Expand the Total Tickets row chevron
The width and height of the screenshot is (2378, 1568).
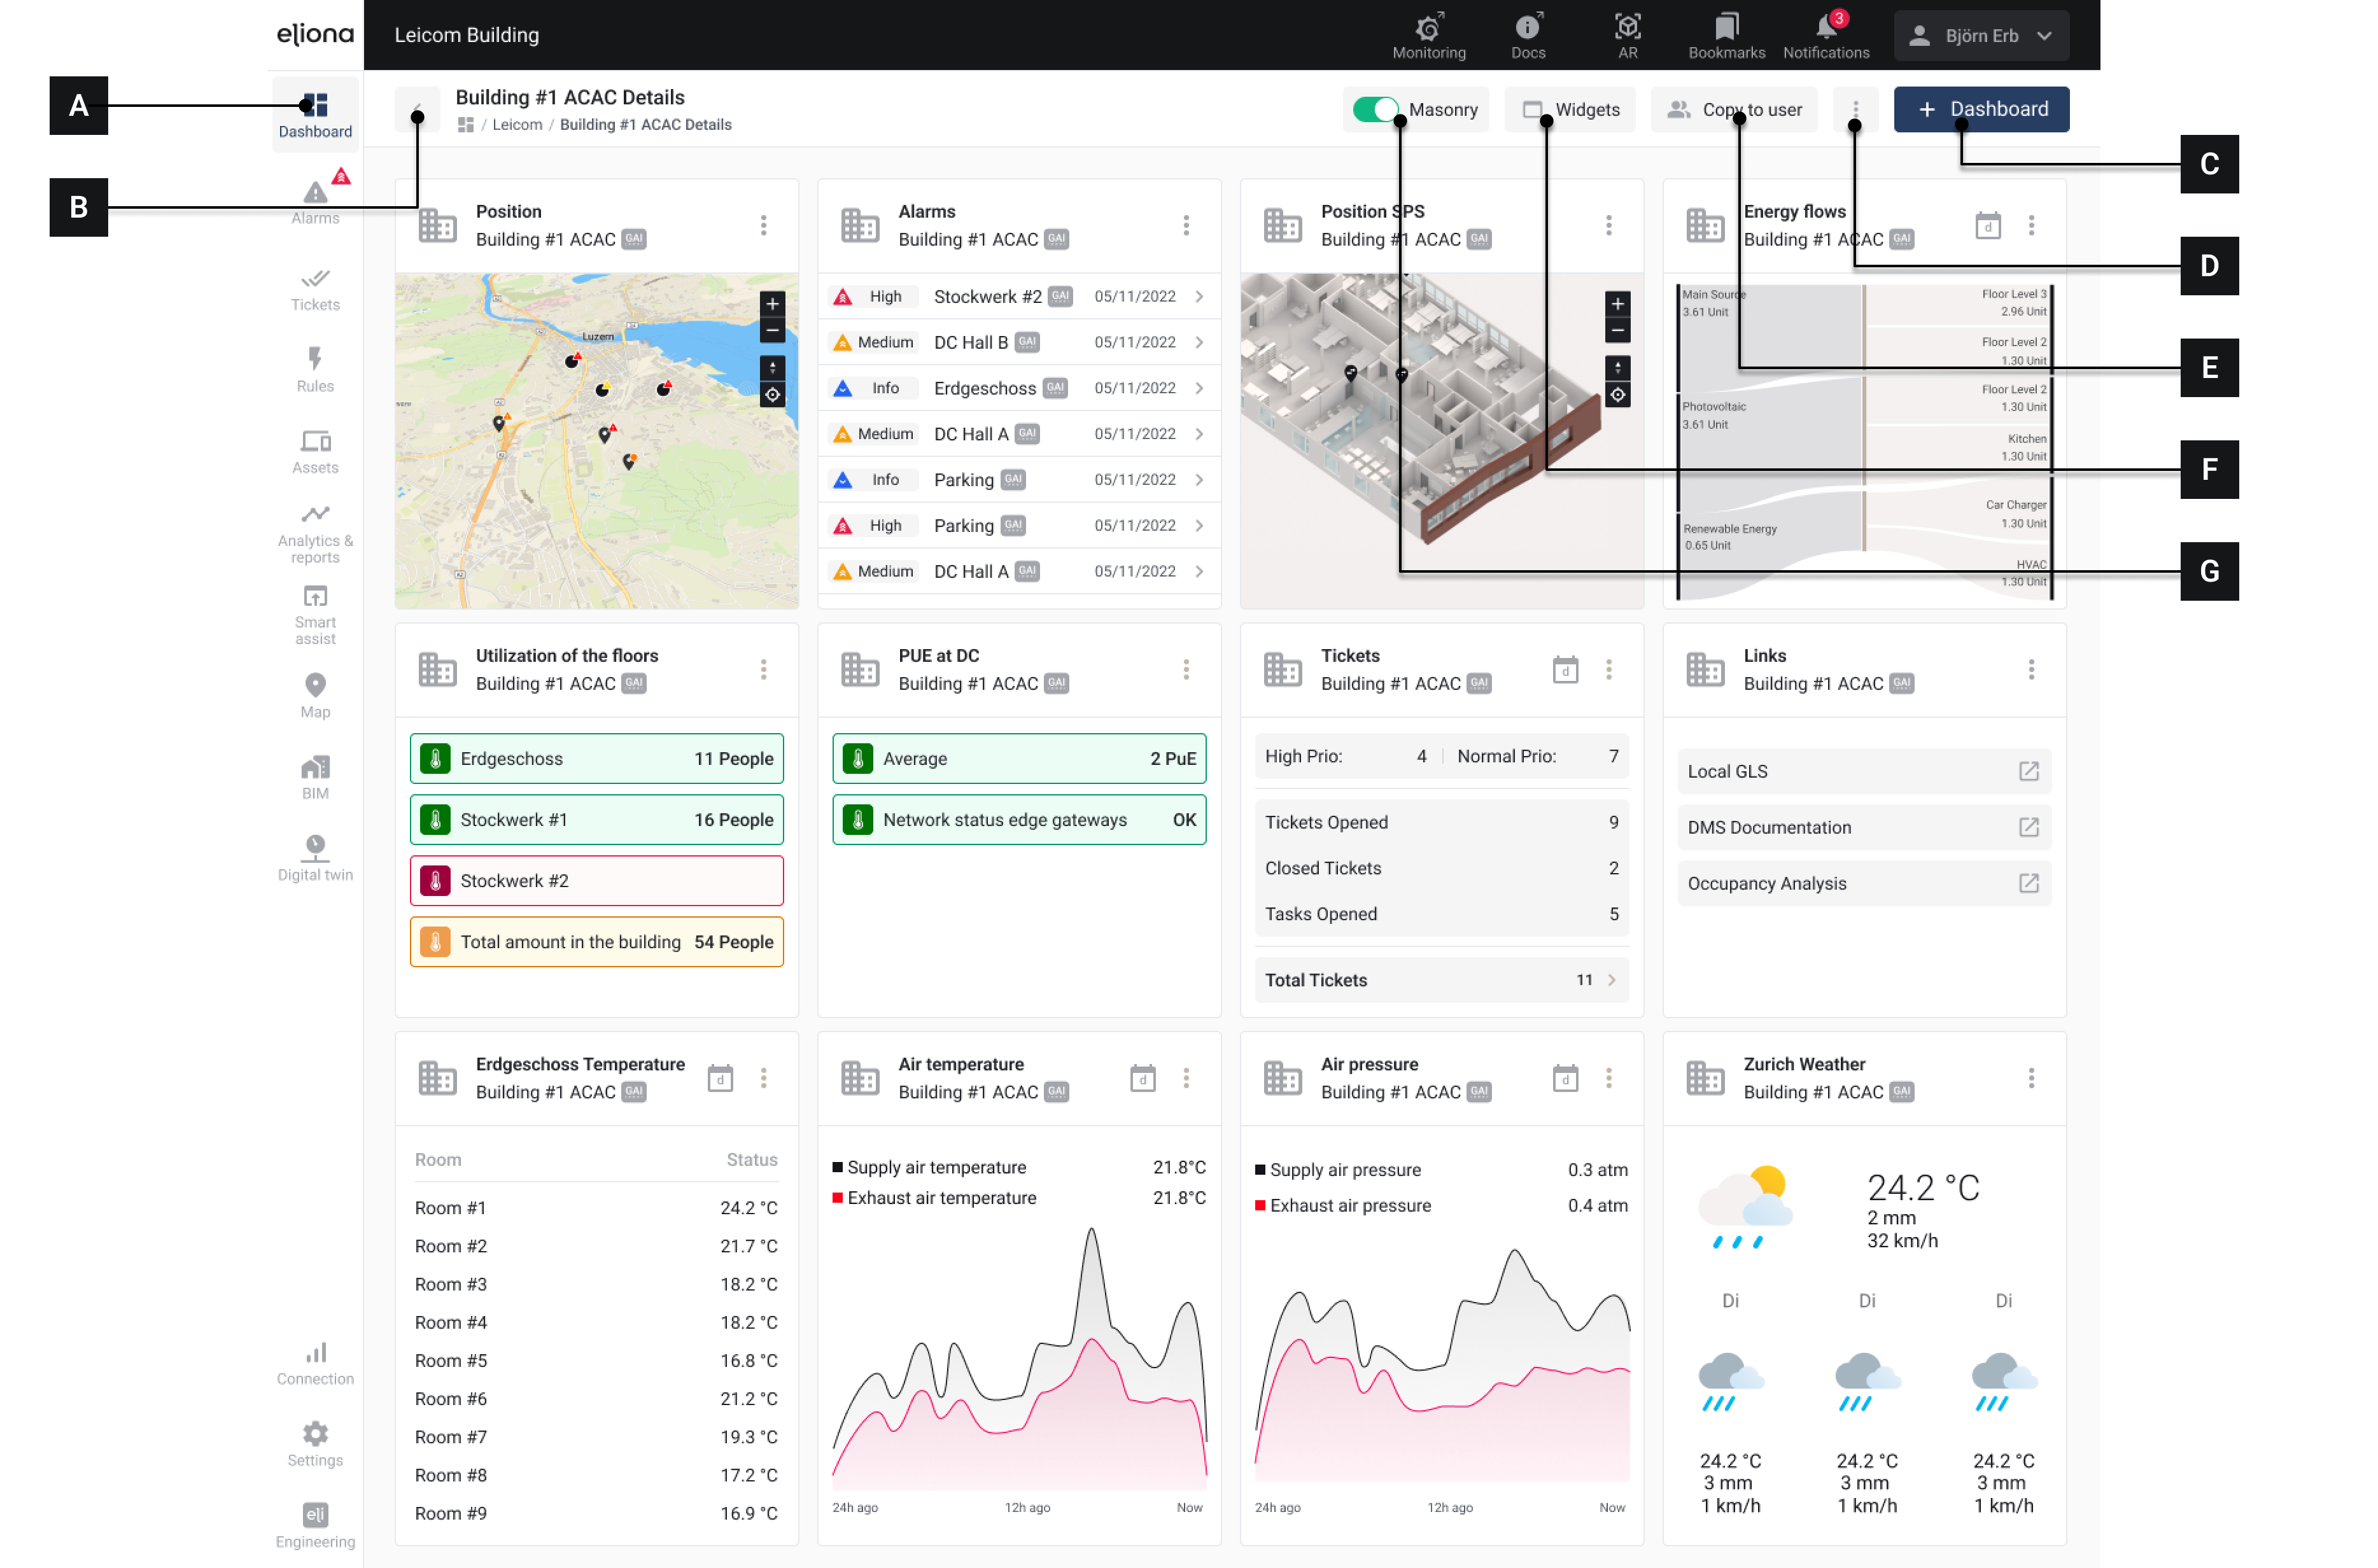click(x=1611, y=980)
